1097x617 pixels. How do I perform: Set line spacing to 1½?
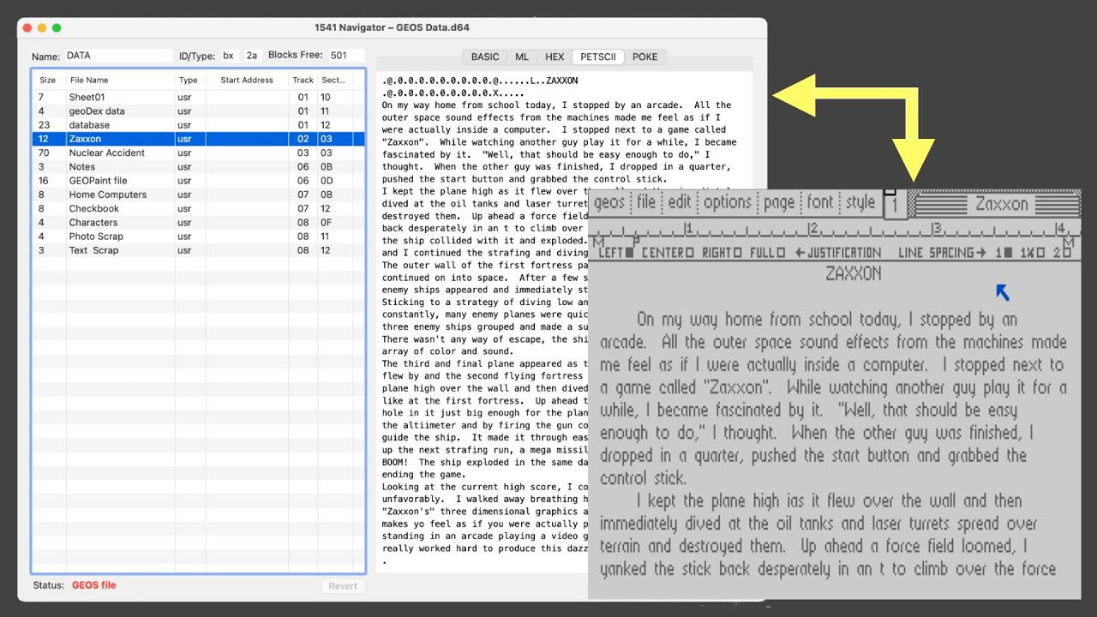click(1040, 252)
